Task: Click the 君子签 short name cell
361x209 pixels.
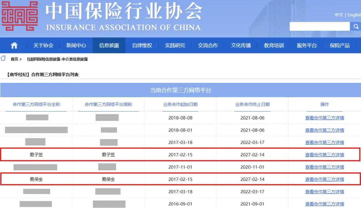Action: coord(108,155)
